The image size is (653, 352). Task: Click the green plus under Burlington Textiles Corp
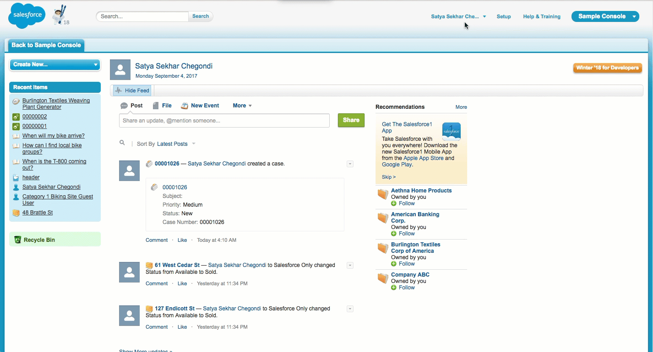coord(394,264)
